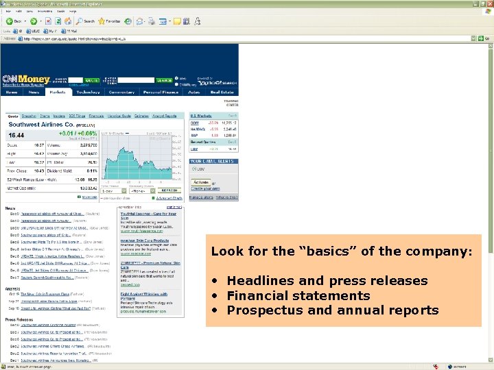Show browsing History from the toolbar
This screenshot has width=494, height=370.
(128, 21)
